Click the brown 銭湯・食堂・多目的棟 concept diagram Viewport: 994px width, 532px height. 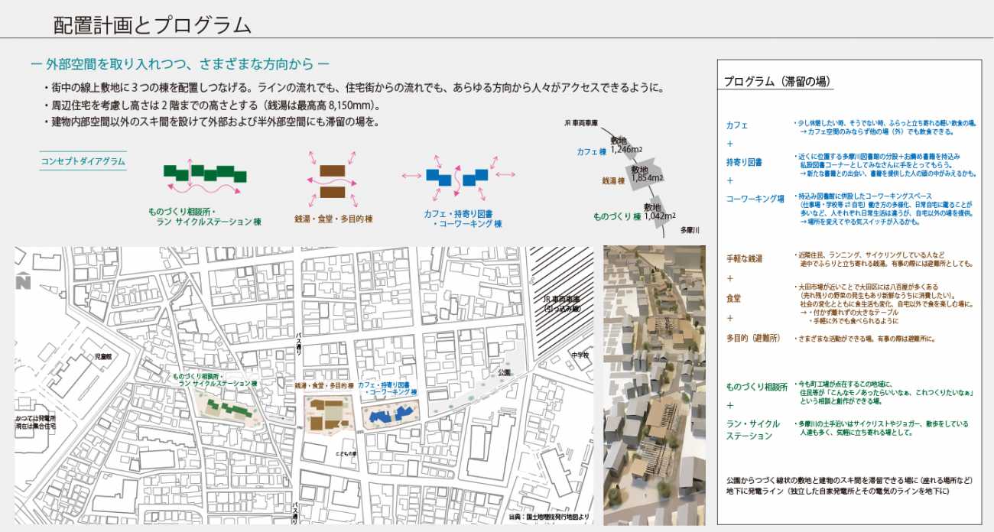(331, 179)
